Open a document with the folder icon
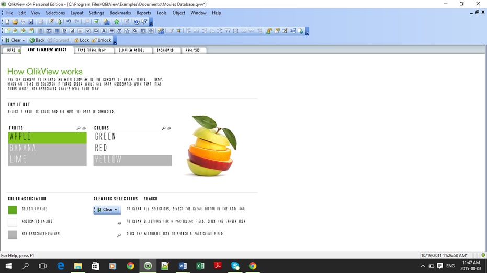This screenshot has width=487, height=273. tap(15, 22)
